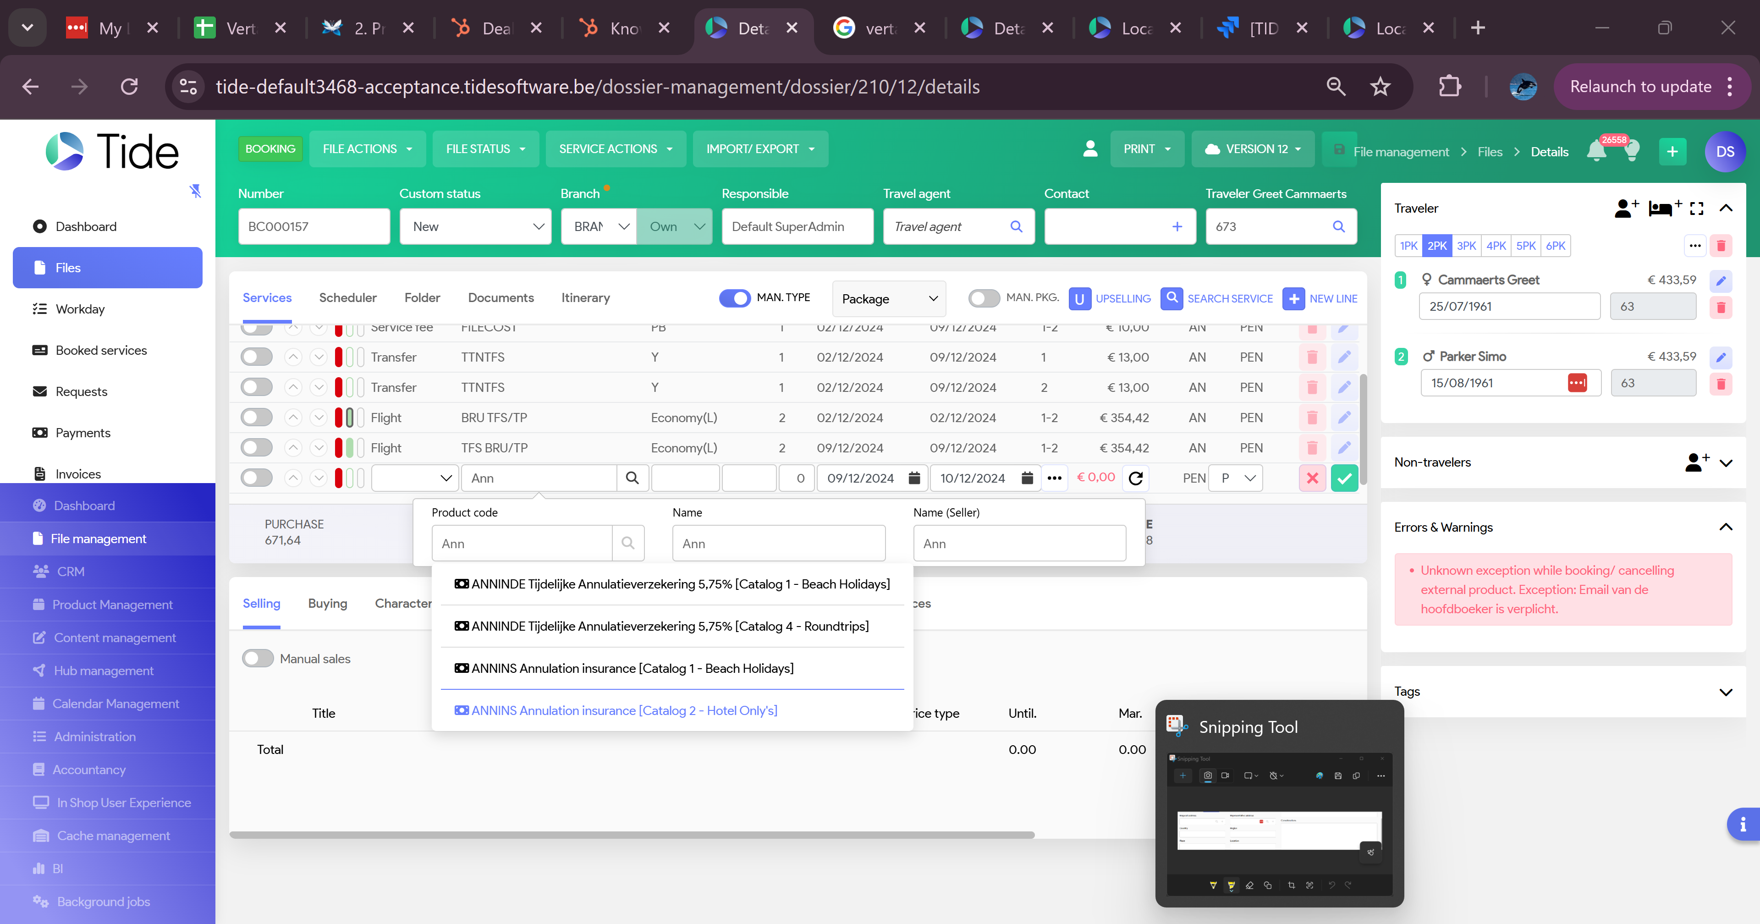
Task: Click the unpin sidebar icon
Action: click(195, 191)
